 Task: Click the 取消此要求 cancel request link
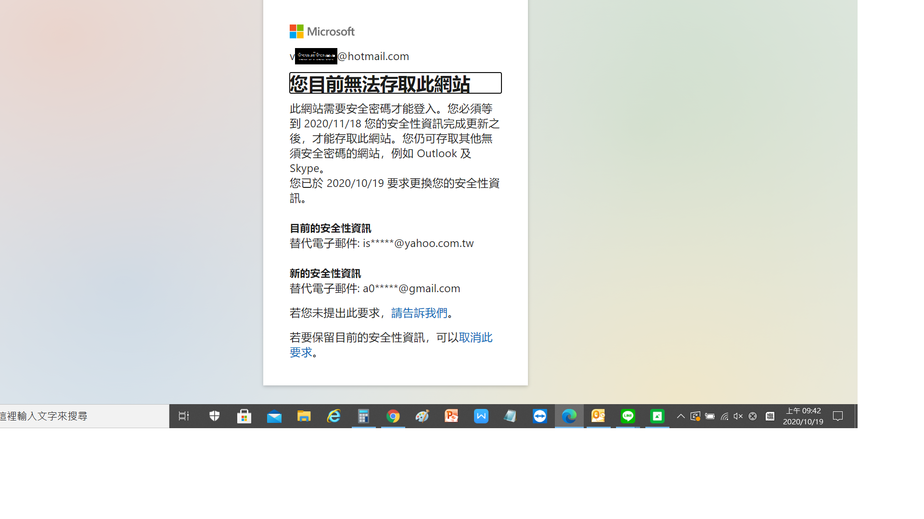pyautogui.click(x=475, y=337)
